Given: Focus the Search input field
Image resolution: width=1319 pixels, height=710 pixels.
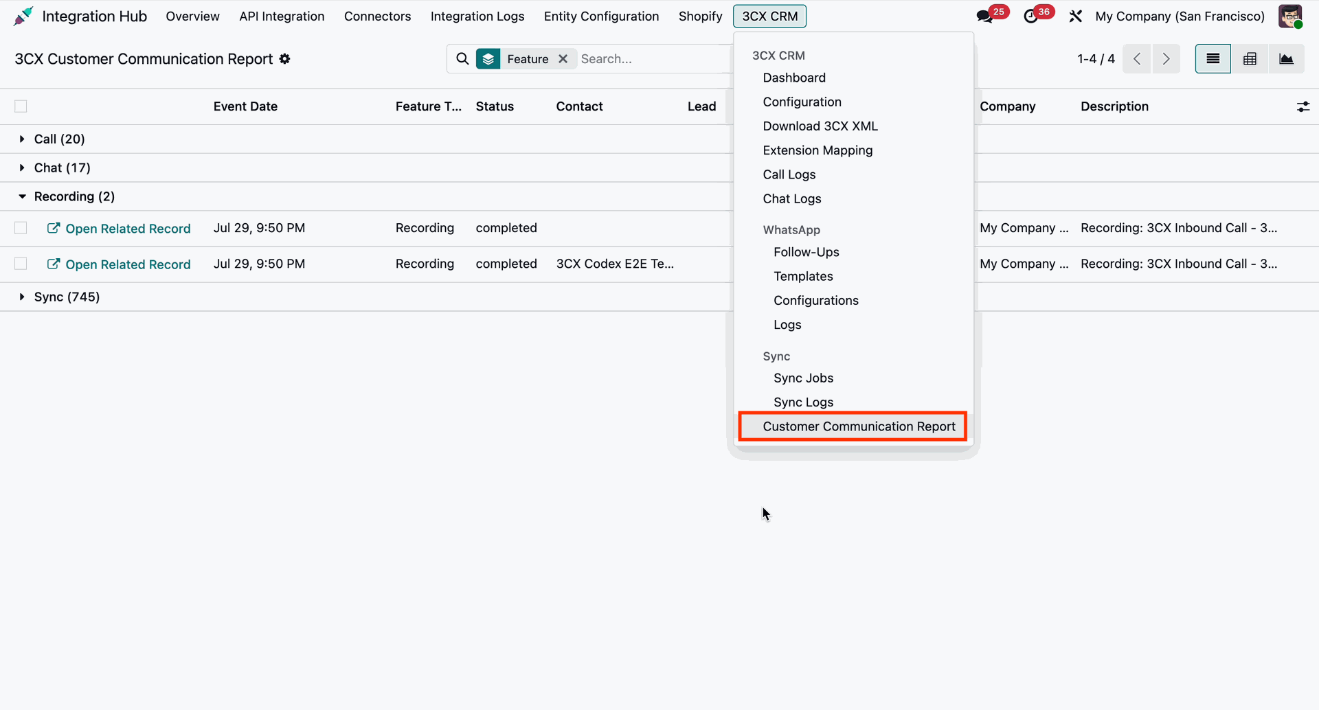Looking at the screenshot, I should point(653,59).
